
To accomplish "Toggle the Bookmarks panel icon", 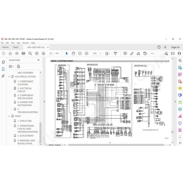I will [3, 69].
